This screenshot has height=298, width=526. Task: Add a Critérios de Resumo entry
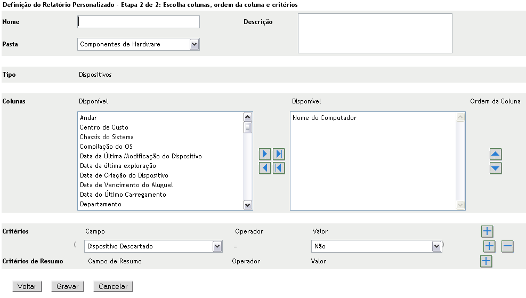pyautogui.click(x=486, y=261)
